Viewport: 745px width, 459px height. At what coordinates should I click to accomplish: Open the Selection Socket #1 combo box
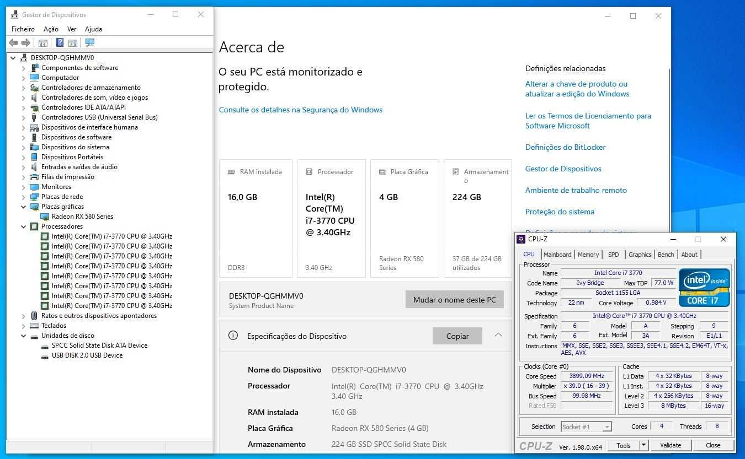(586, 426)
